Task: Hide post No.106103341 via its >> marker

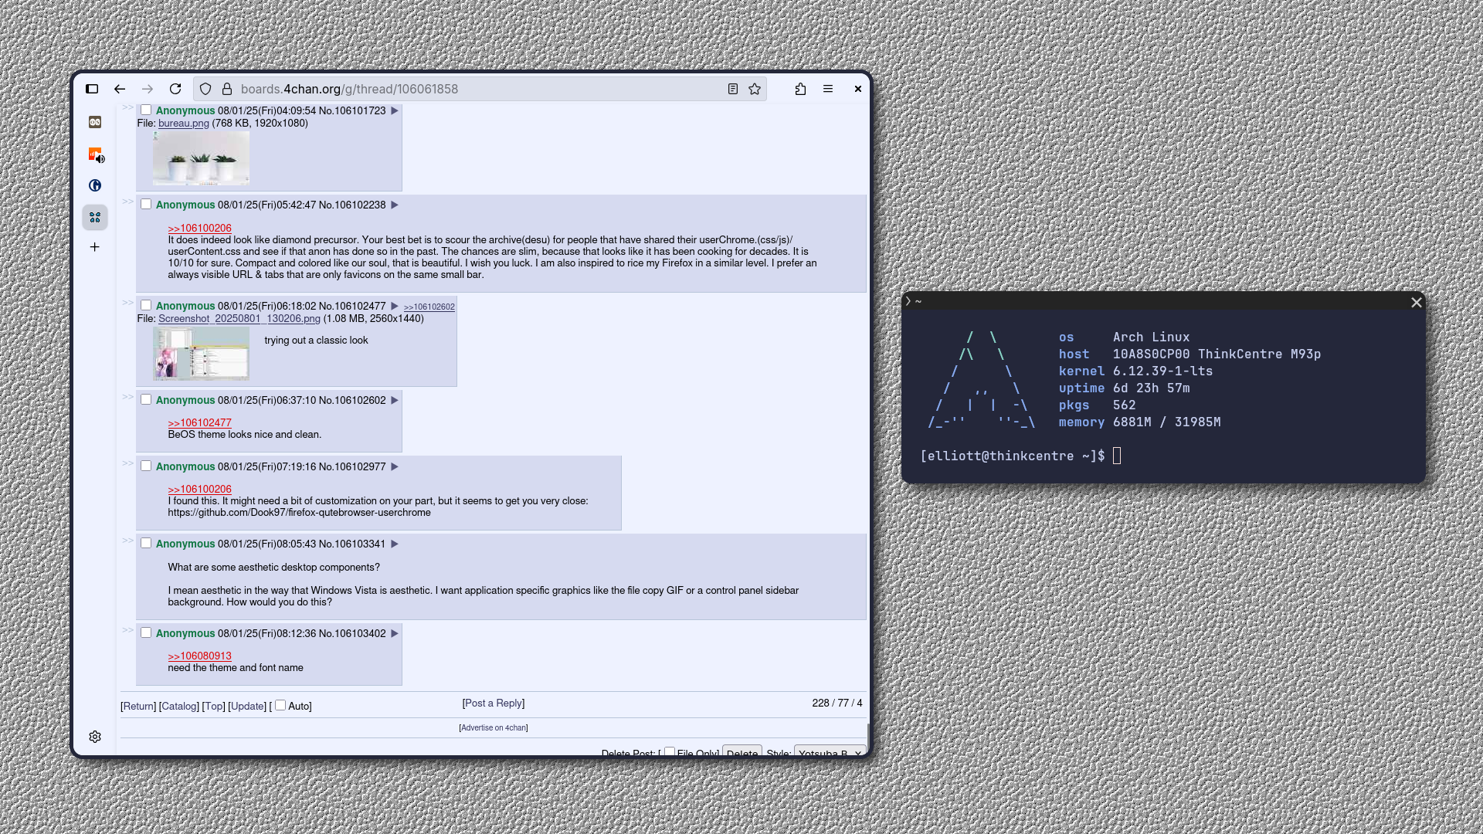Action: (x=128, y=541)
